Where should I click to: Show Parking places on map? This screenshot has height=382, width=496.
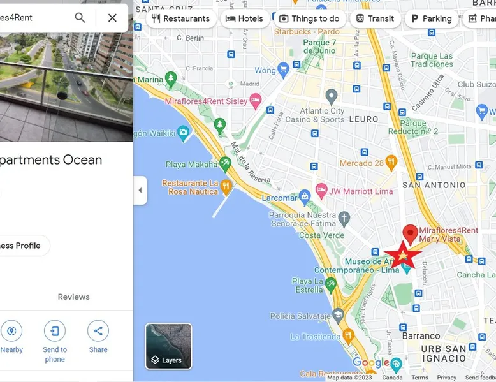tap(432, 18)
